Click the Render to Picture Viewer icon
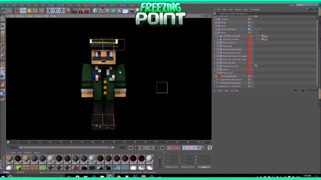 click(x=81, y=10)
